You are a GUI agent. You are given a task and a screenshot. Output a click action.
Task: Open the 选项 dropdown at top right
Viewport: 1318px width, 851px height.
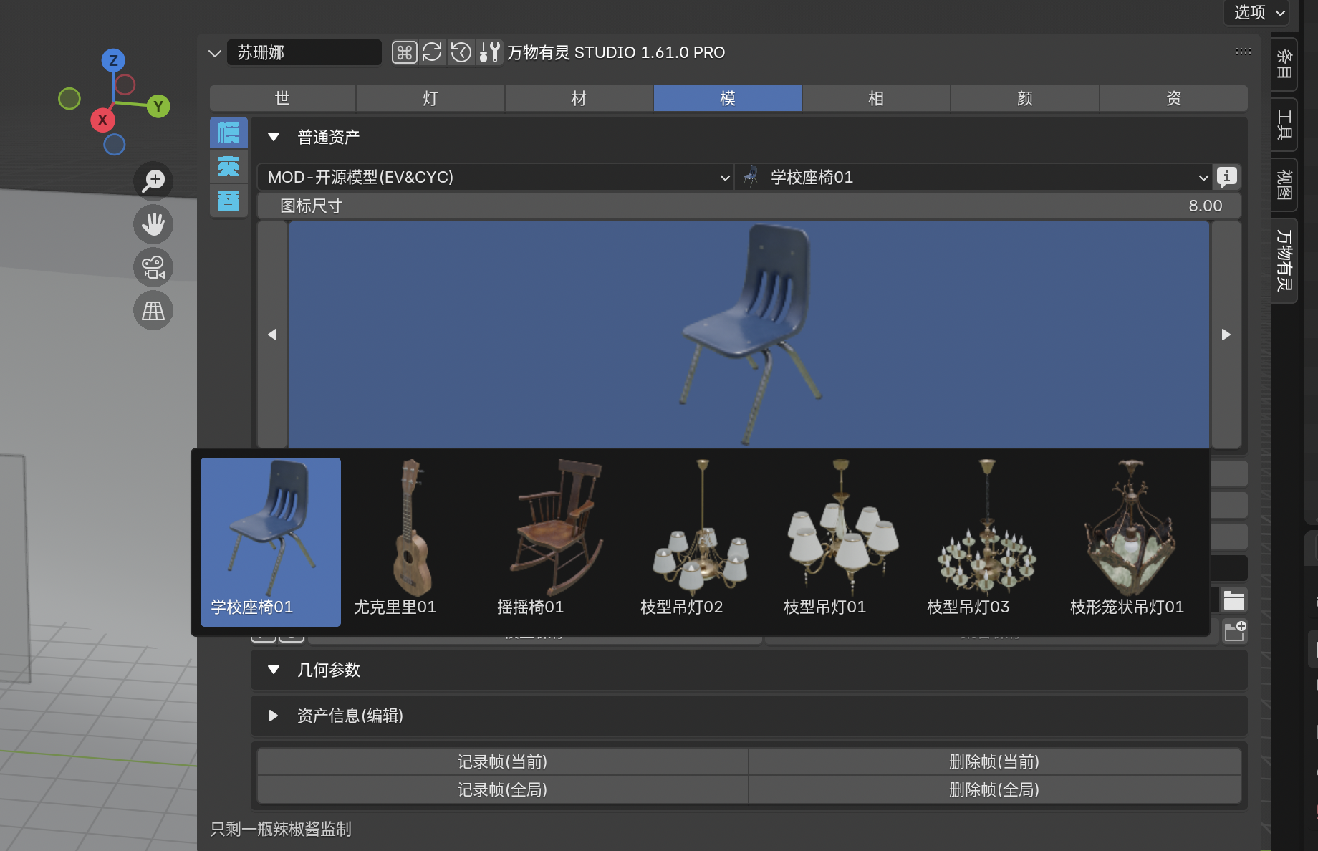tap(1258, 12)
